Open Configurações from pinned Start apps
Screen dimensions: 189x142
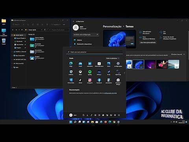click(x=118, y=64)
